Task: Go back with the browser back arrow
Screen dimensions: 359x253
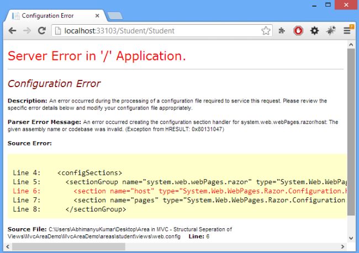Action: click(x=12, y=31)
